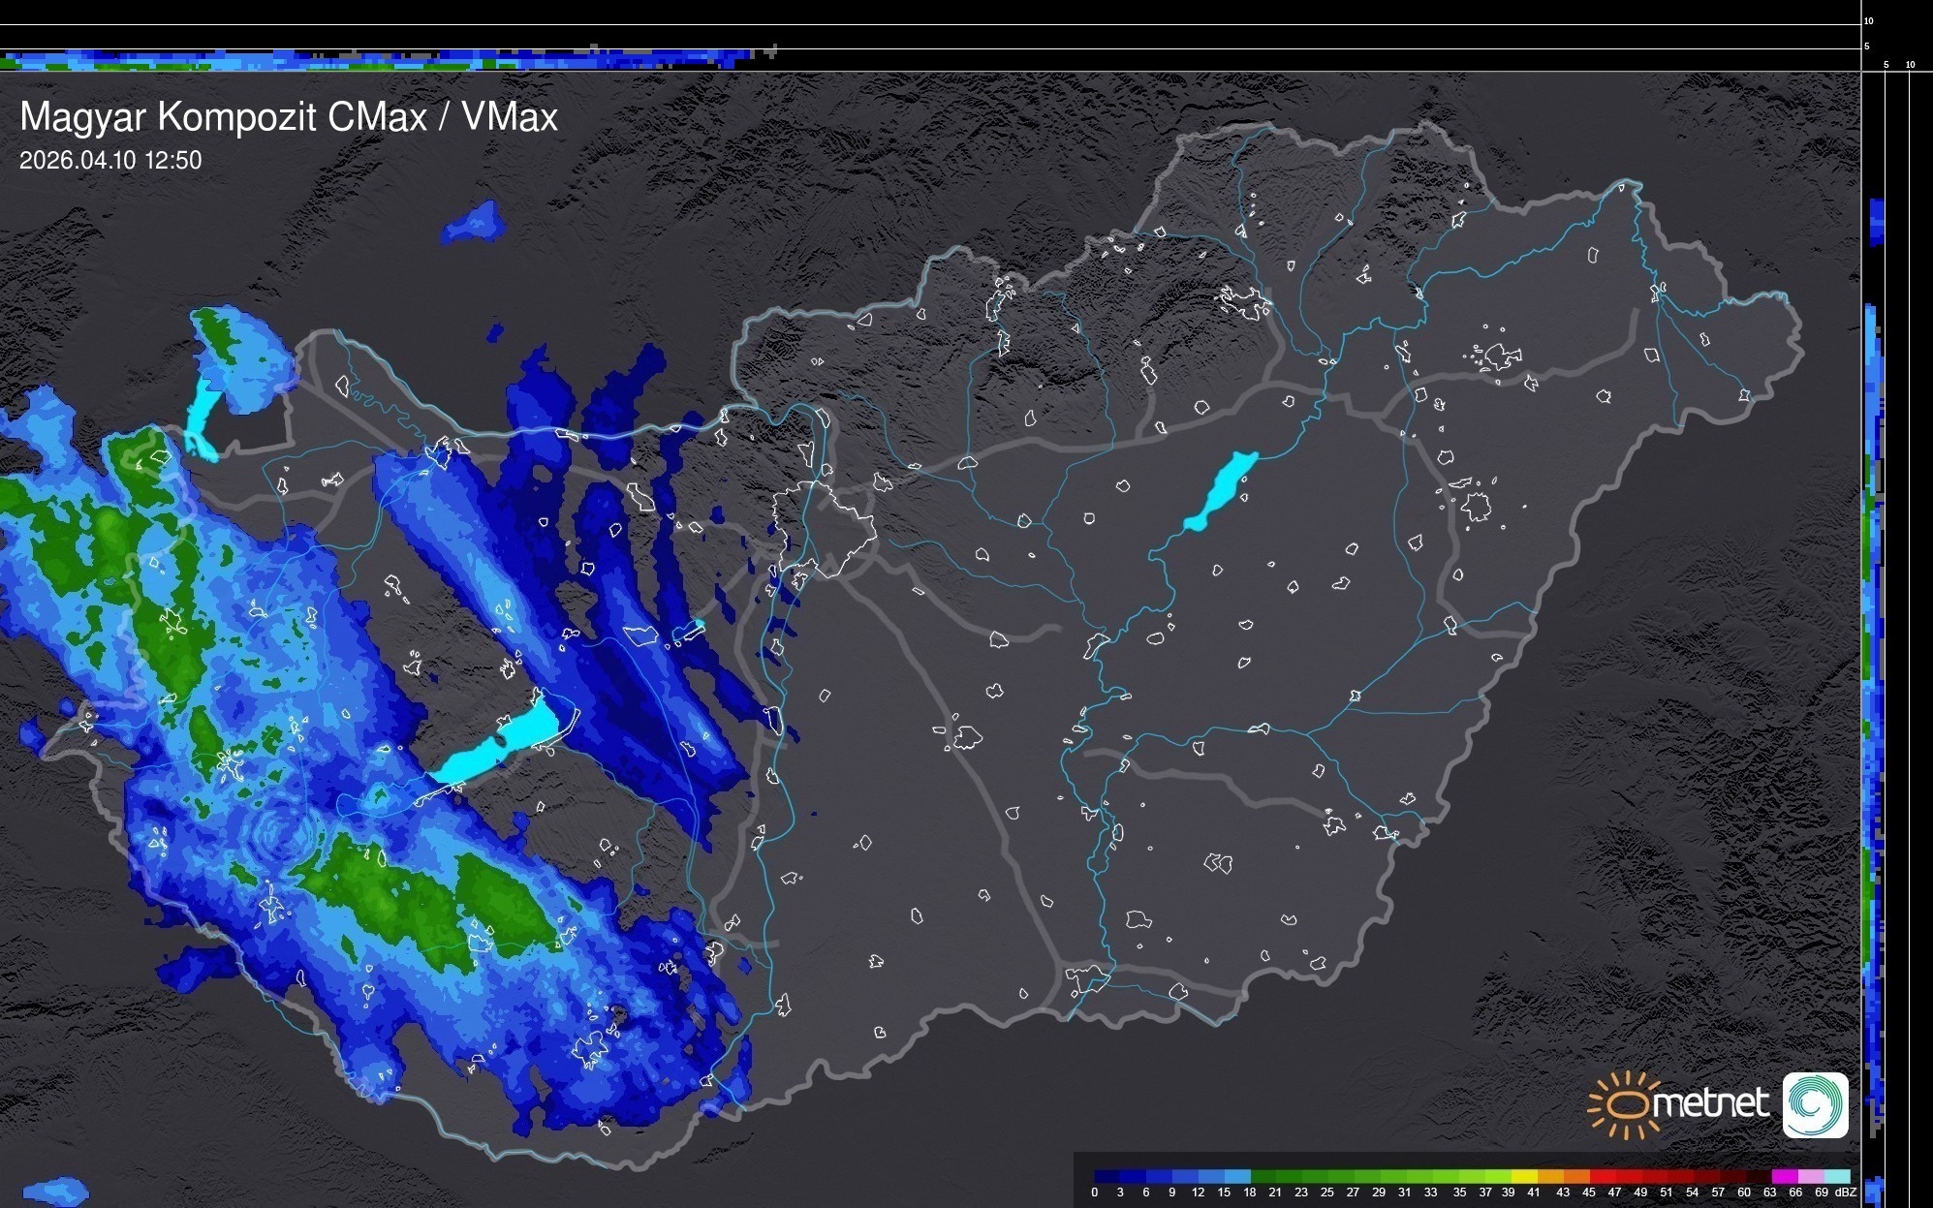Image resolution: width=1933 pixels, height=1208 pixels.
Task: Select the light cyan 69 dBZ swatch
Action: pyautogui.click(x=1837, y=1176)
